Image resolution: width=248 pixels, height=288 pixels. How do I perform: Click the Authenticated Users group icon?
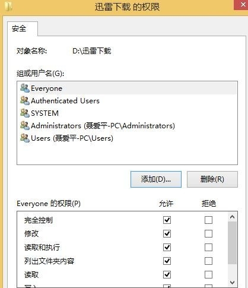click(x=25, y=101)
